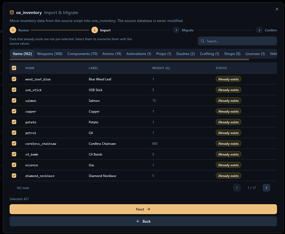Uncheck the potato row checkbox
Image resolution: width=285 pixels, height=234 pixels.
tap(14, 122)
